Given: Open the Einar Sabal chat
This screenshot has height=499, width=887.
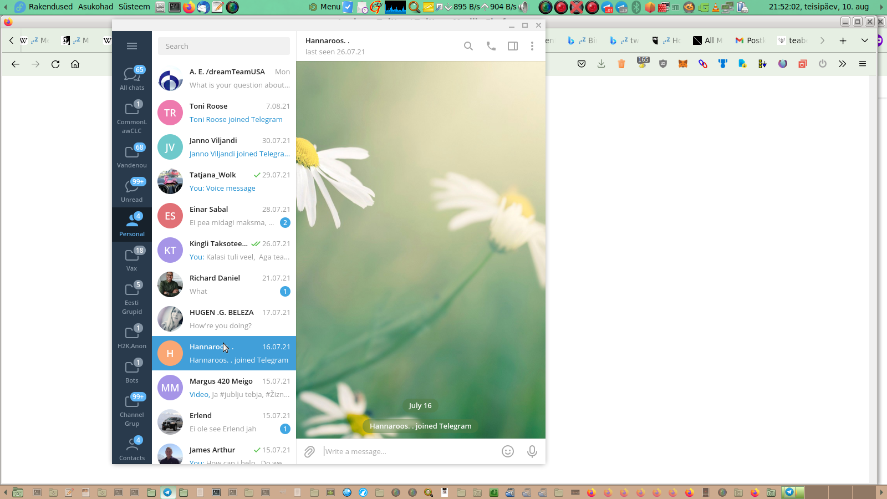Looking at the screenshot, I should pos(224,216).
